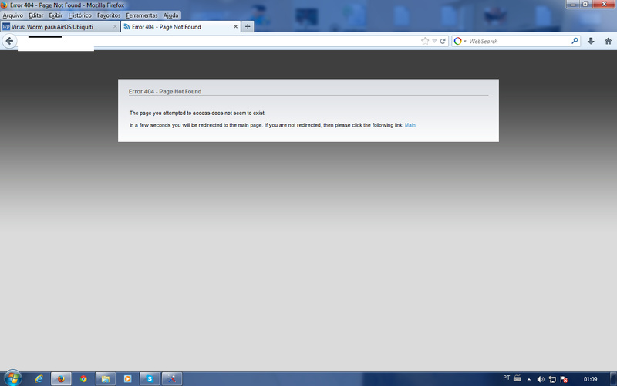Screen dimensions: 617x386
Task: Open the Ajuda menu
Action: tap(170, 15)
